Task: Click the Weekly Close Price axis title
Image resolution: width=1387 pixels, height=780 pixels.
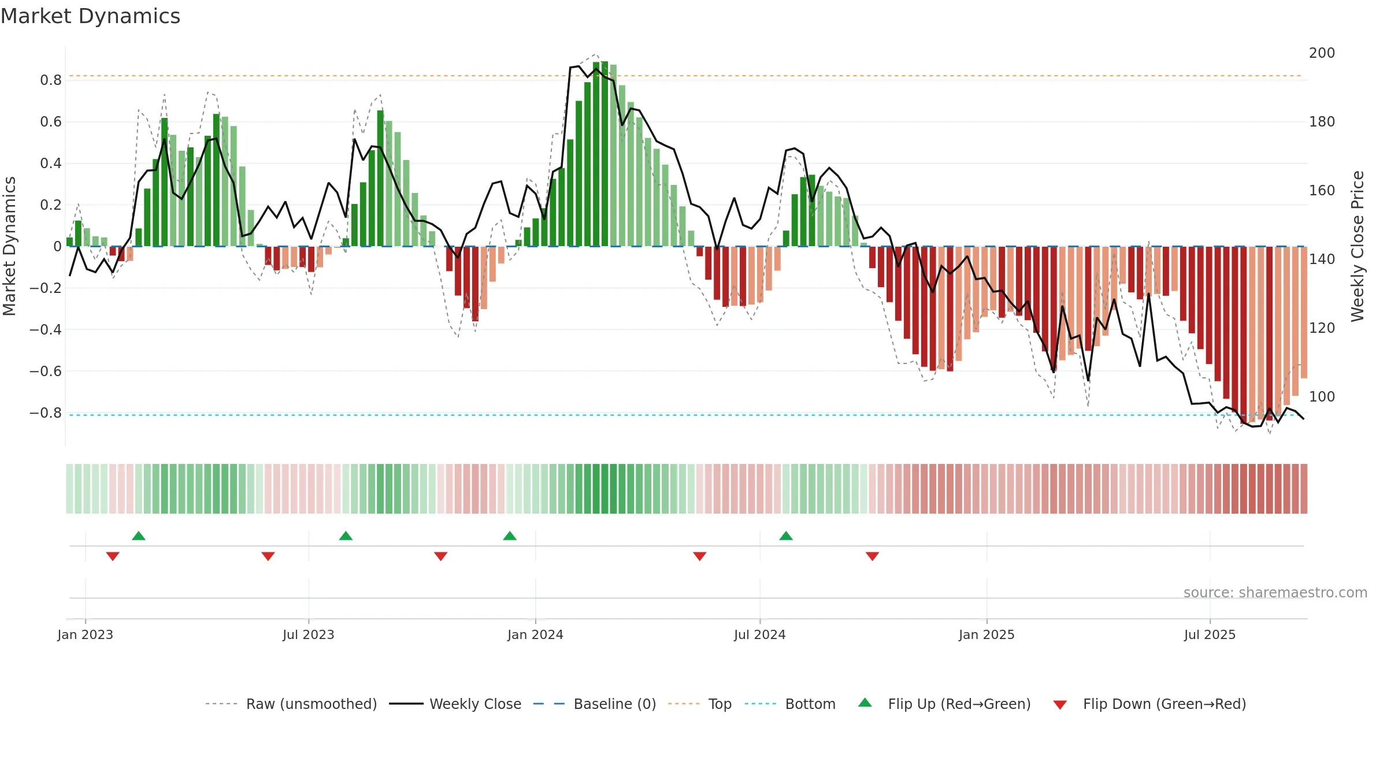Action: click(x=1358, y=246)
